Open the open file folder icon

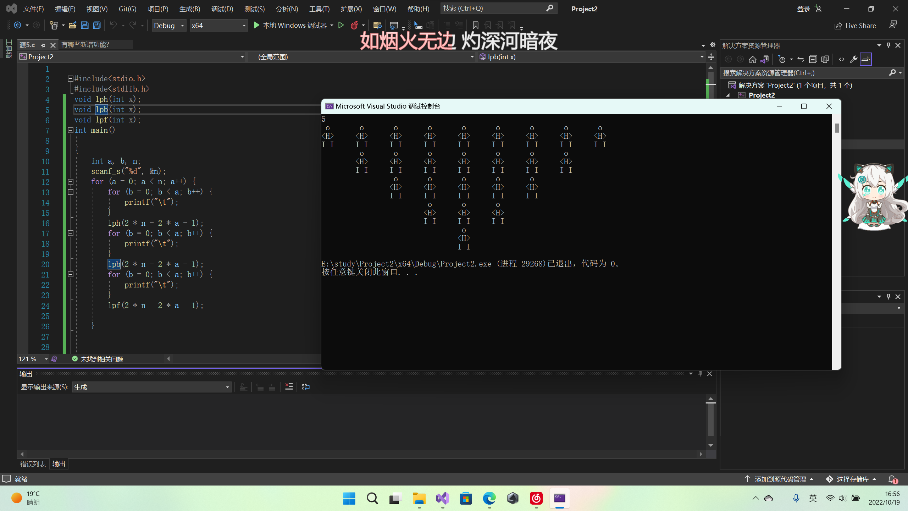coord(72,25)
